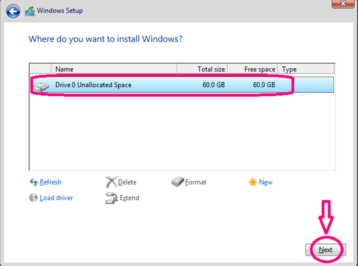Go back using the blue arrow button
This screenshot has height=266, width=358.
[x=13, y=11]
